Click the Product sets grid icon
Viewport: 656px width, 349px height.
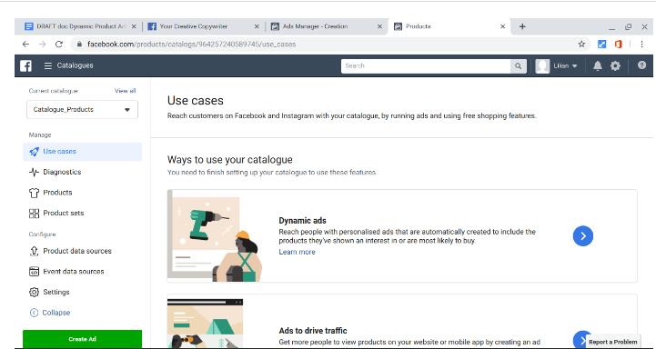point(34,214)
